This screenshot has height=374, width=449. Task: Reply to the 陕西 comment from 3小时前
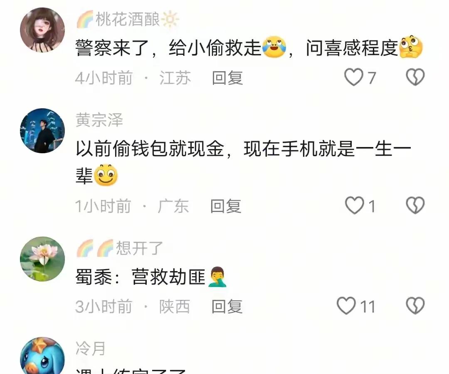pos(227,306)
